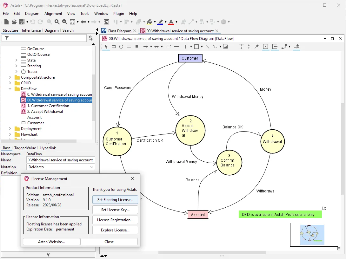The height and width of the screenshot is (259, 346).
Task: Click Explore License button
Action: (115, 230)
